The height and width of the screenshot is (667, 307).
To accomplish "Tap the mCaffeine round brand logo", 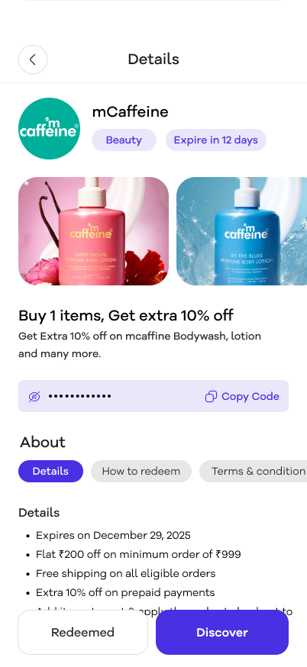I will [x=50, y=128].
